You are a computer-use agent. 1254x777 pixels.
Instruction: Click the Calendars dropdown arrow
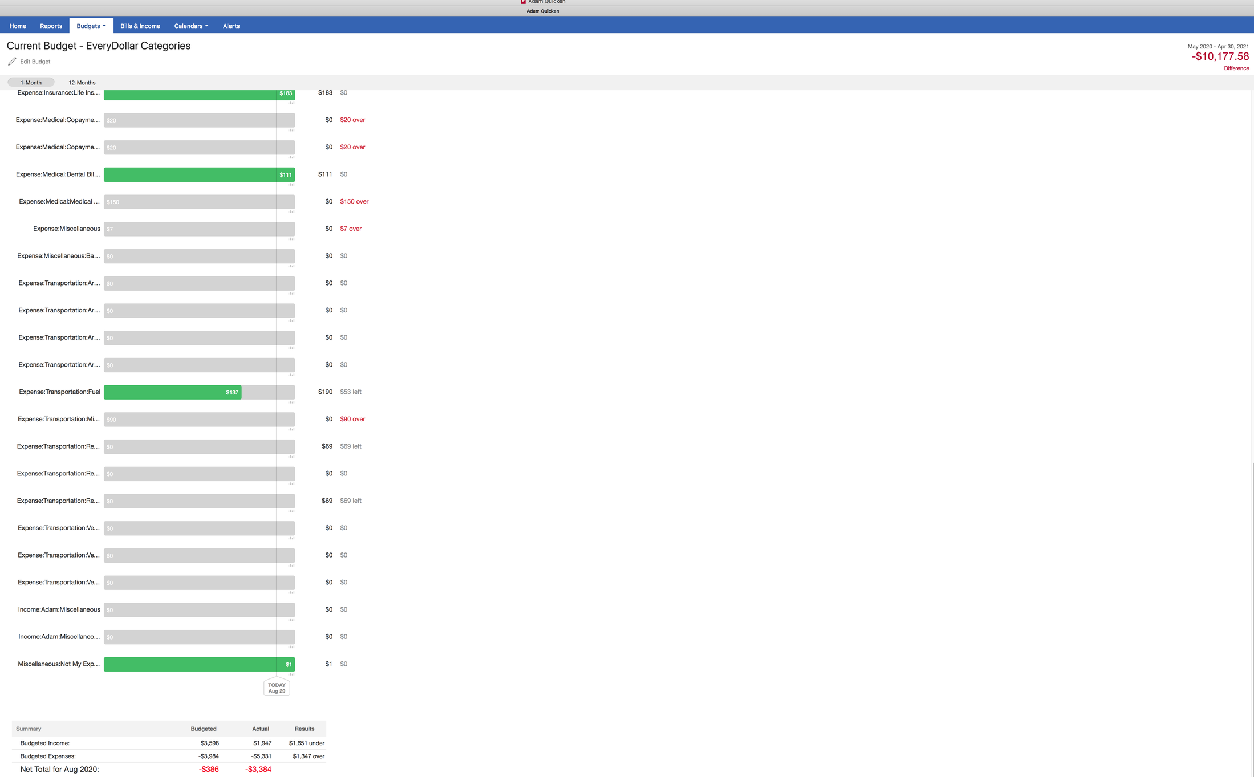click(207, 25)
